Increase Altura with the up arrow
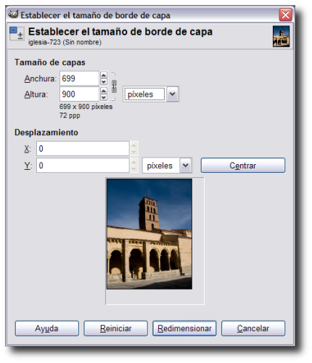Viewport: 312px width, 363px height. coord(104,91)
